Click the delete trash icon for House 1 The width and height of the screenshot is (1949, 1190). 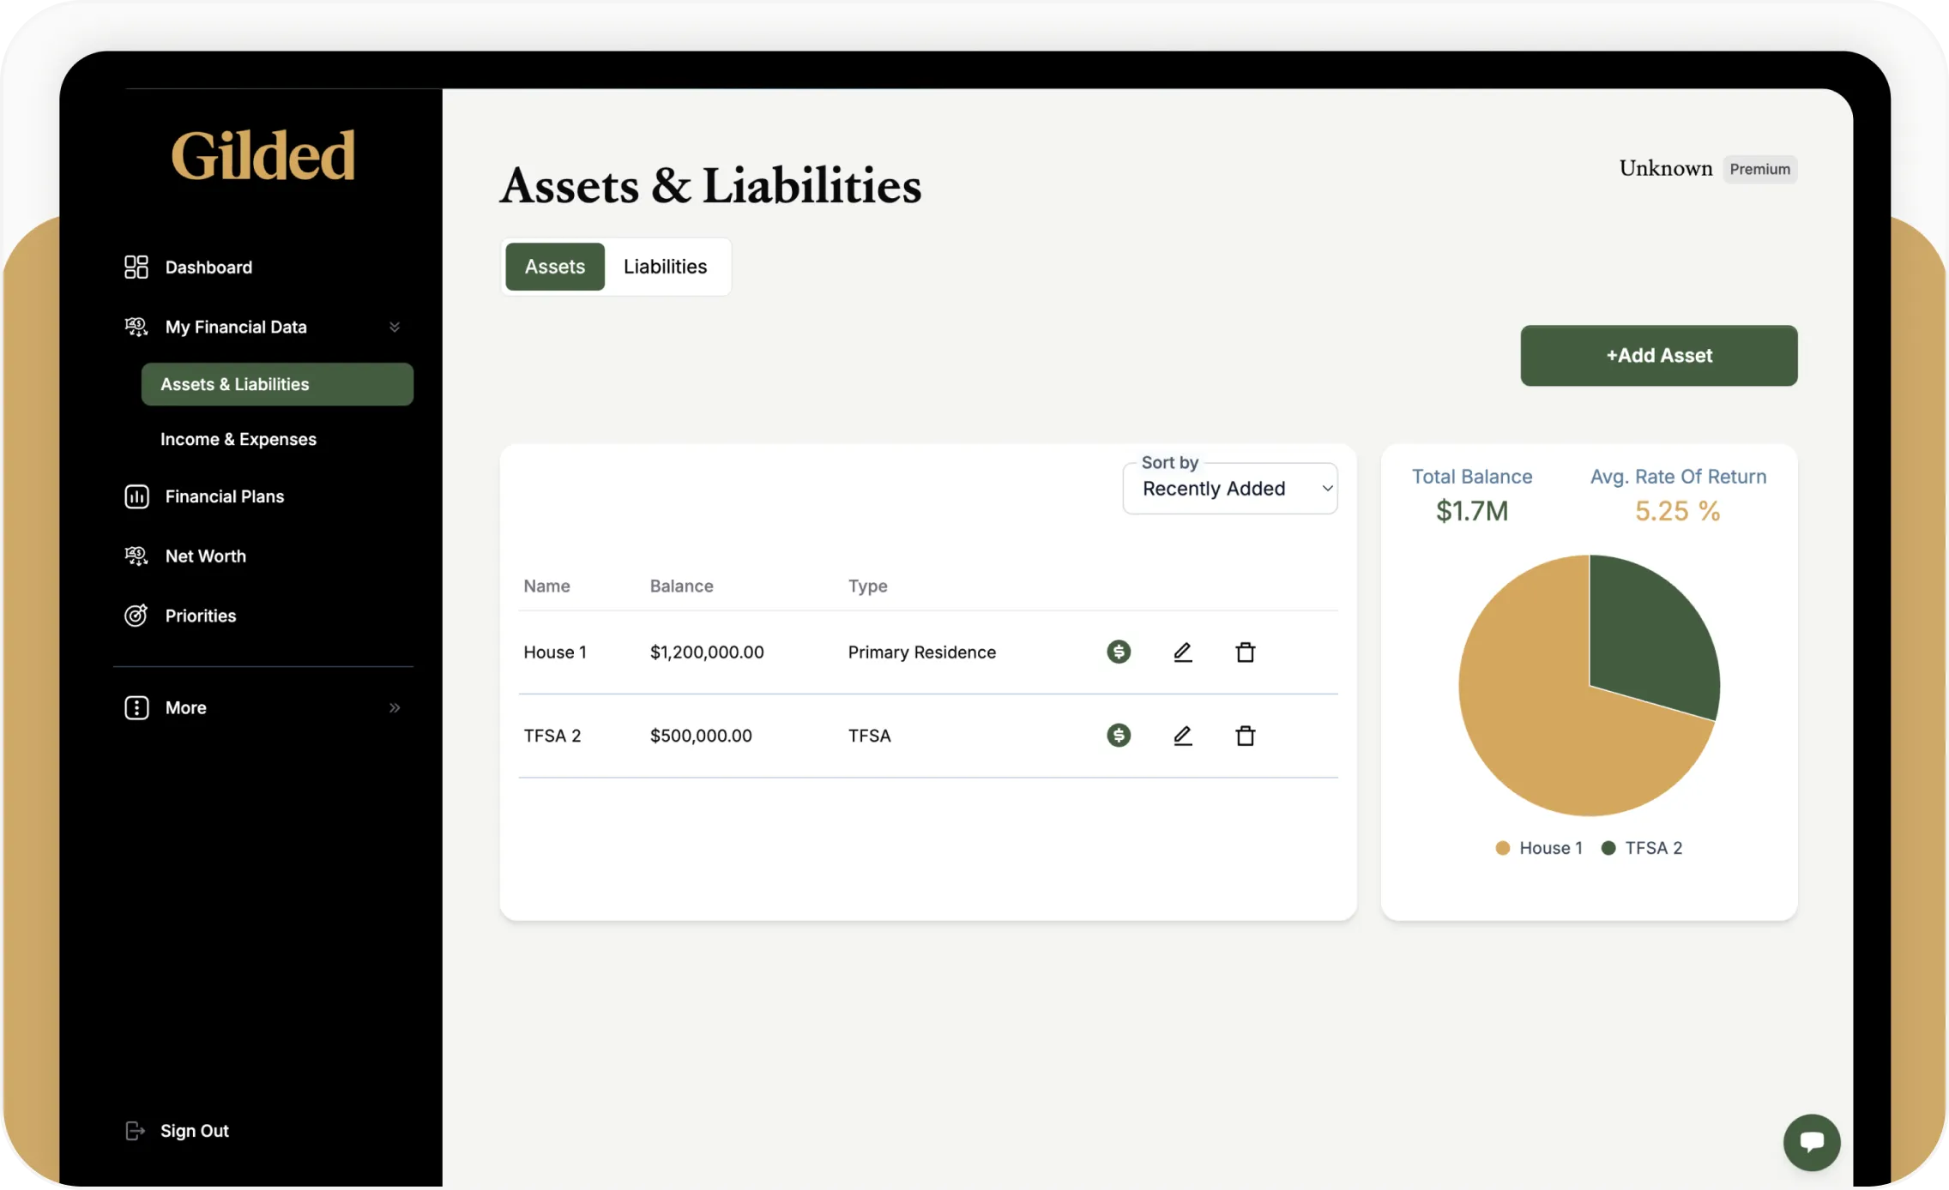(x=1246, y=652)
